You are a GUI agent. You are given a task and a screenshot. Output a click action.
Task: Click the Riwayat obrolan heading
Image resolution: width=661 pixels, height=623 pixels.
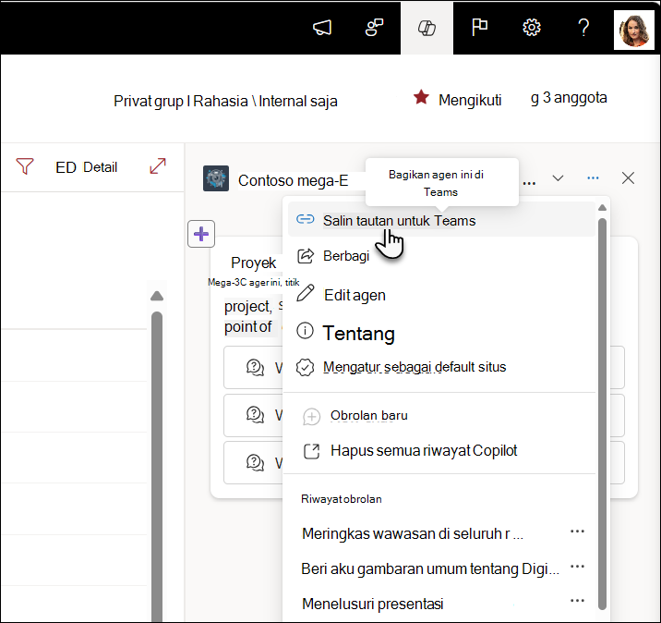[x=341, y=499]
